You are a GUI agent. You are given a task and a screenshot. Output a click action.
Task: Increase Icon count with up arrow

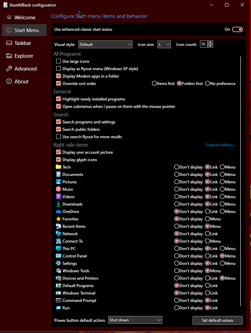tap(211, 43)
